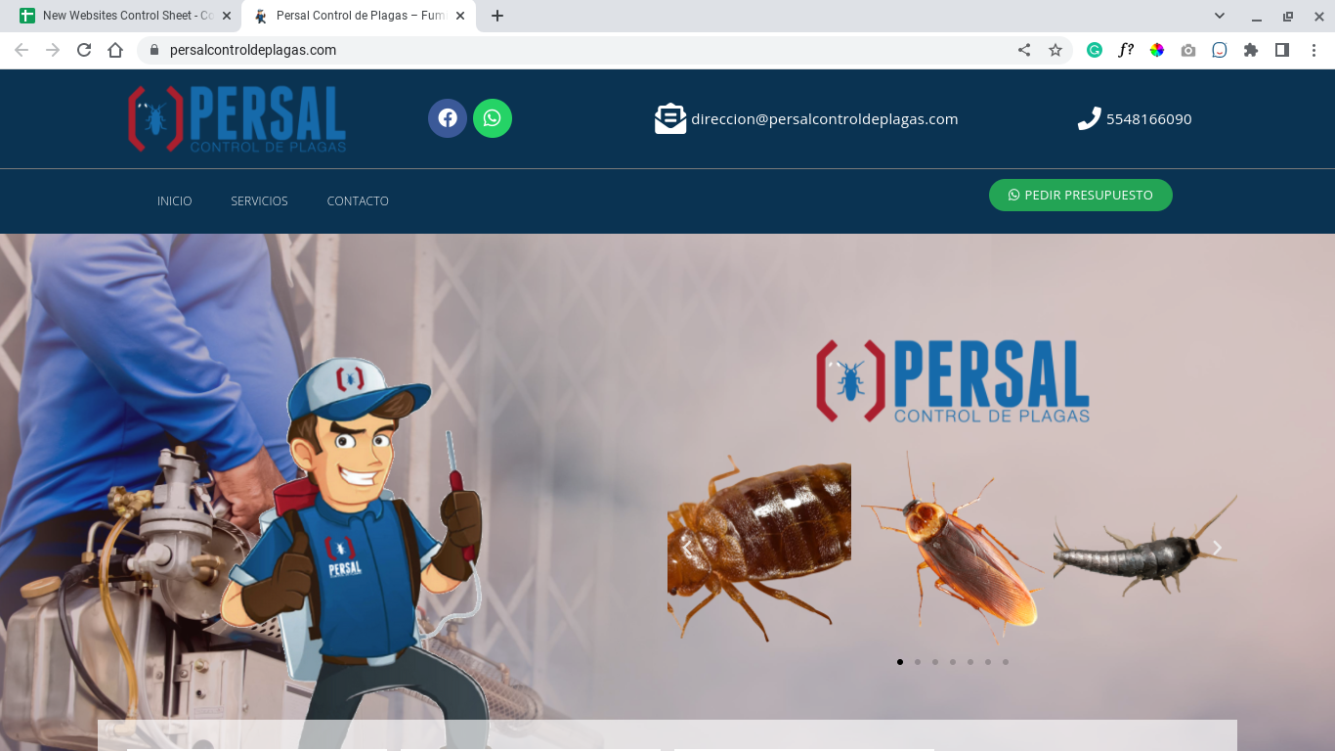The height and width of the screenshot is (751, 1335).
Task: Bookmark this tab with star icon
Action: coord(1055,50)
